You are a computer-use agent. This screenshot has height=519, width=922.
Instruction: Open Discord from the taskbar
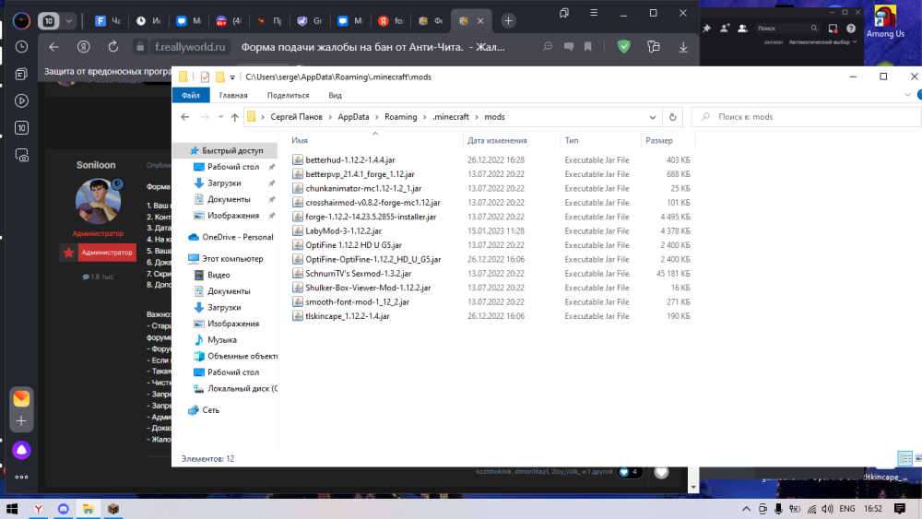tap(64, 509)
